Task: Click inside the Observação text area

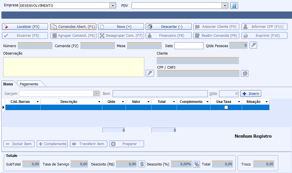Action: (x=73, y=67)
